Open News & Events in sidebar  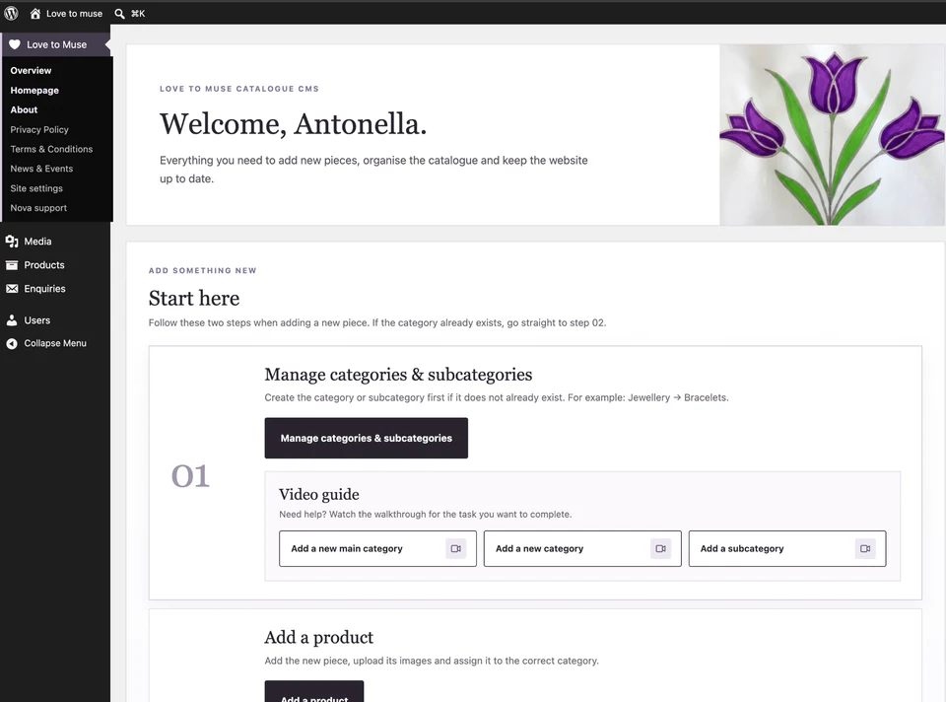coord(41,169)
